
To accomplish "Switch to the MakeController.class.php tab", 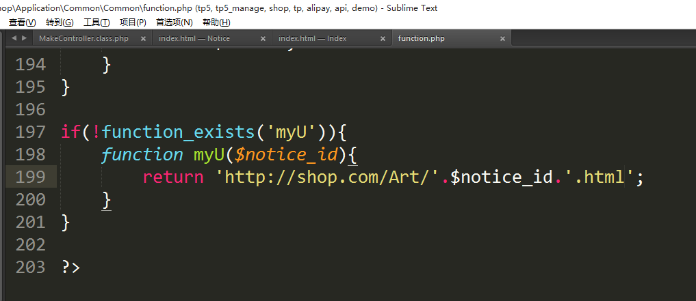I will pyautogui.click(x=83, y=39).
